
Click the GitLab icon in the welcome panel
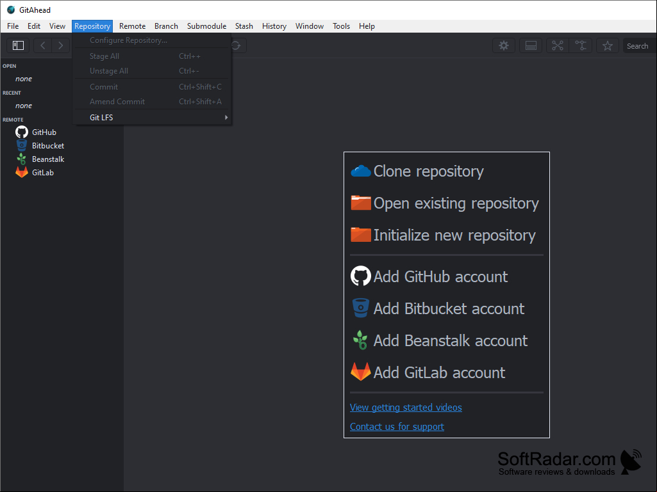coord(361,372)
